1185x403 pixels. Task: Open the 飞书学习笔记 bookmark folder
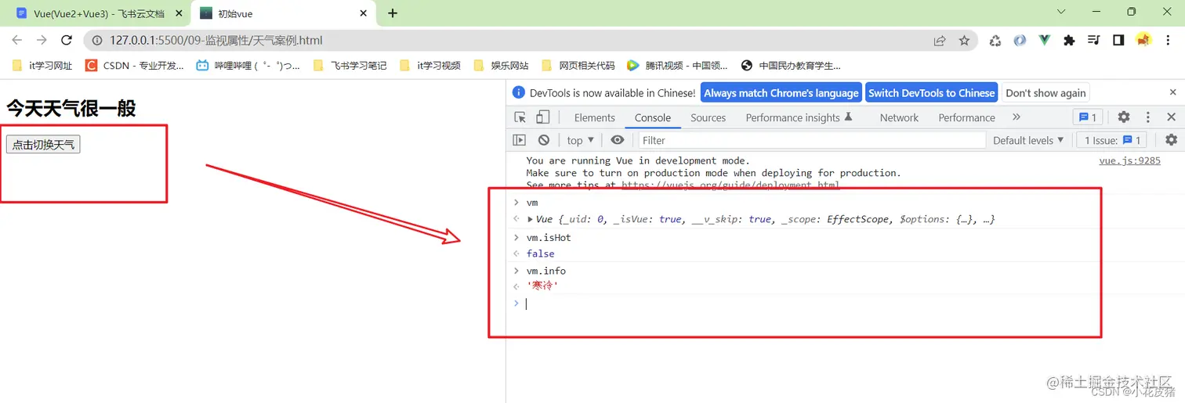[x=350, y=66]
